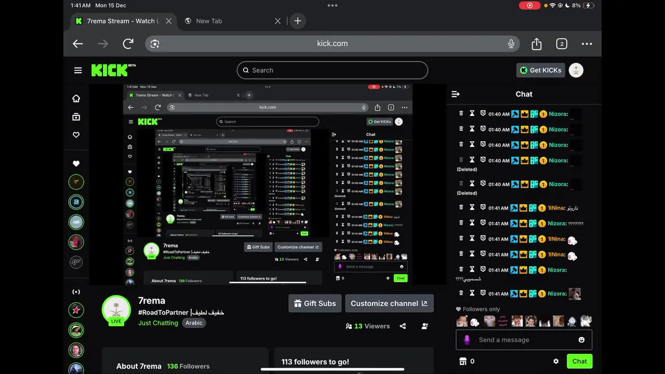Image resolution: width=665 pixels, height=374 pixels.
Task: Click shield icon on last Nizora photo message
Action: tap(483, 293)
